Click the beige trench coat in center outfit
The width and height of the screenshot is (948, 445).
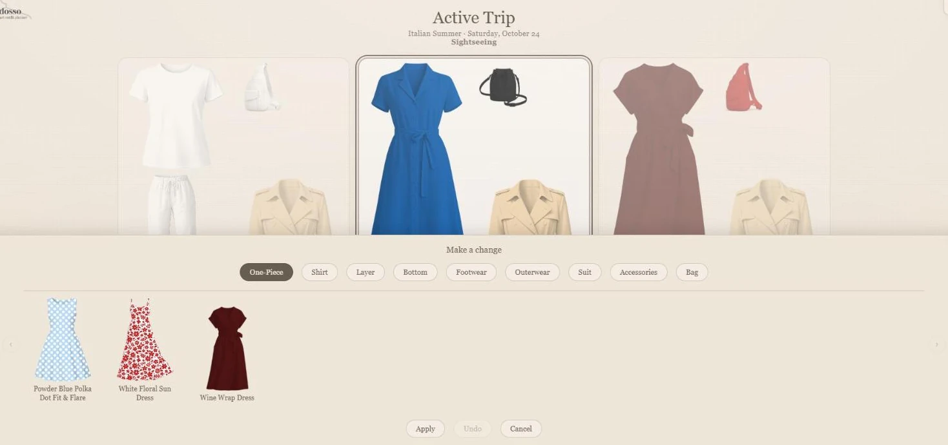coord(530,207)
